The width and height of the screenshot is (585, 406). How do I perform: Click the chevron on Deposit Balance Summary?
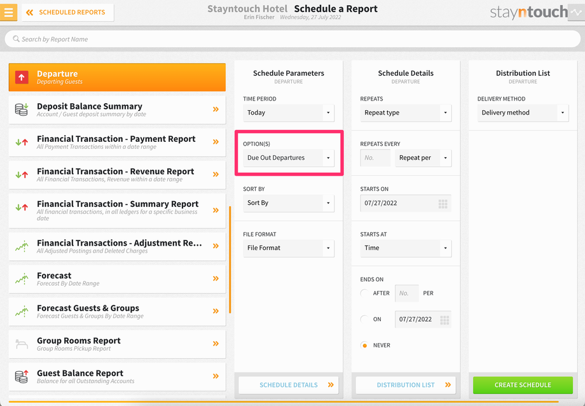pos(216,109)
